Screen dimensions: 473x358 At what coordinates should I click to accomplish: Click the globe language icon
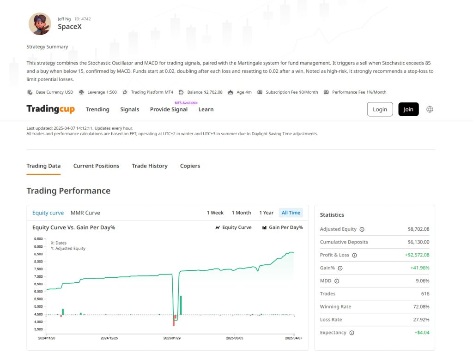pyautogui.click(x=430, y=109)
